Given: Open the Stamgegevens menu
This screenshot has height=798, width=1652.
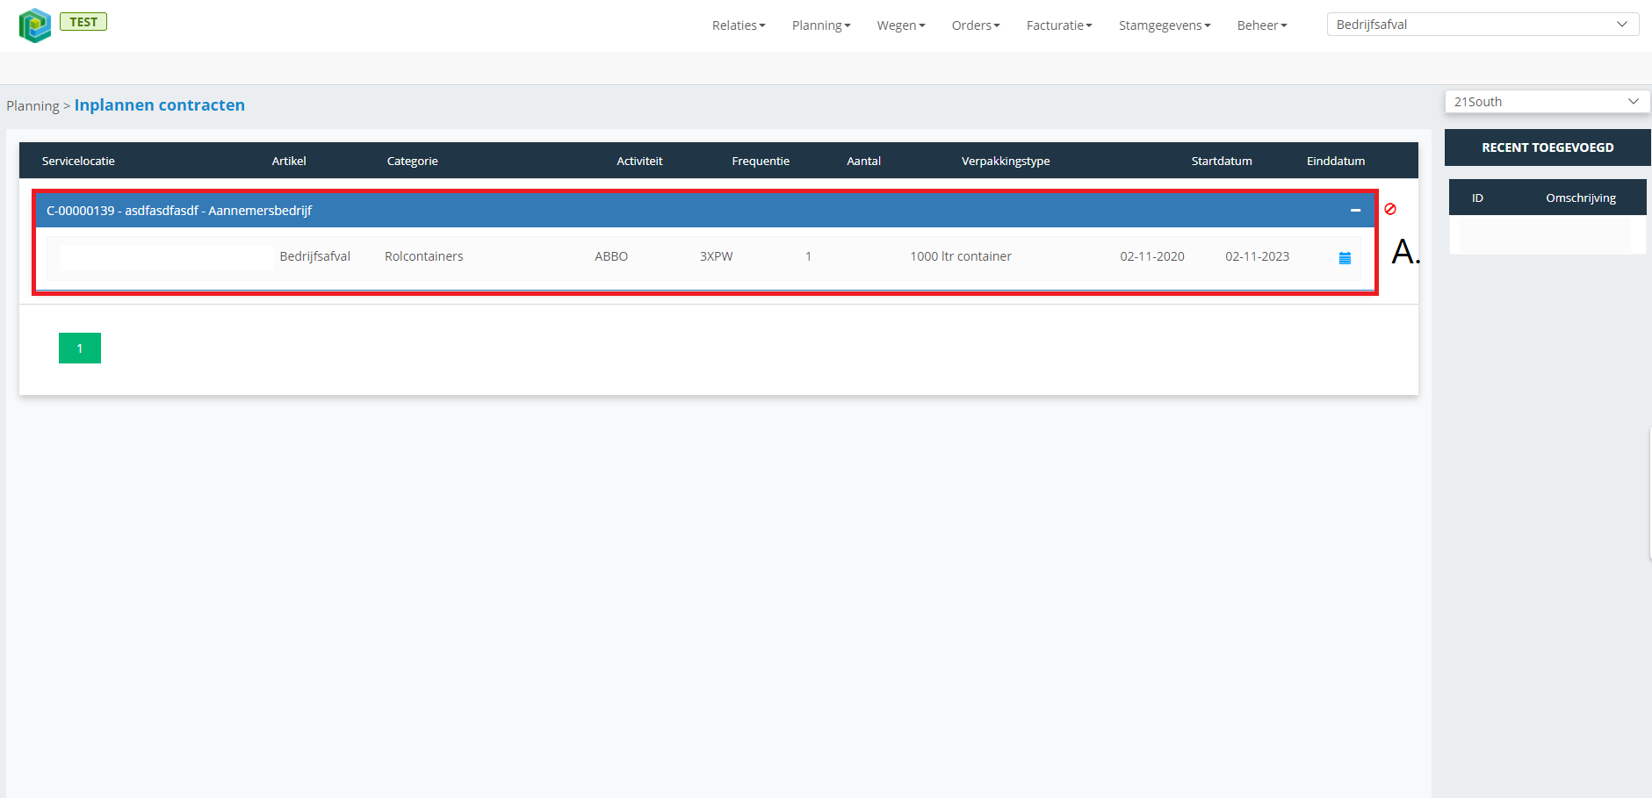Looking at the screenshot, I should point(1165,25).
